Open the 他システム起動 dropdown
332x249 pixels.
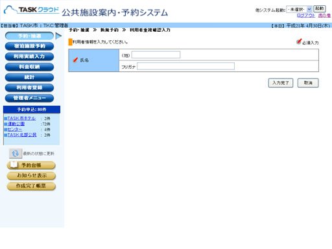[x=299, y=9]
